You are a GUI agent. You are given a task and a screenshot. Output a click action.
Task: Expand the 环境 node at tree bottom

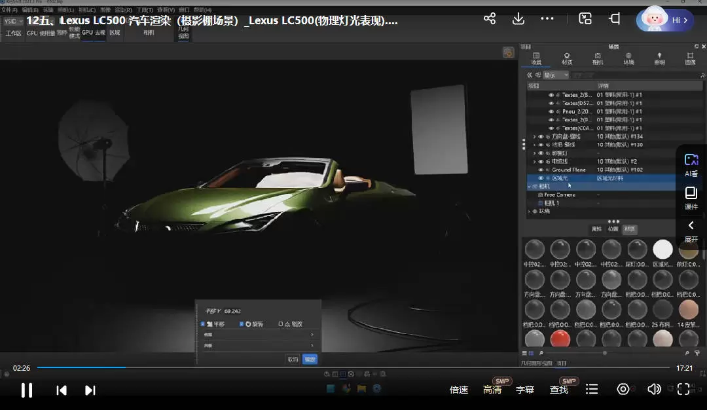point(530,211)
